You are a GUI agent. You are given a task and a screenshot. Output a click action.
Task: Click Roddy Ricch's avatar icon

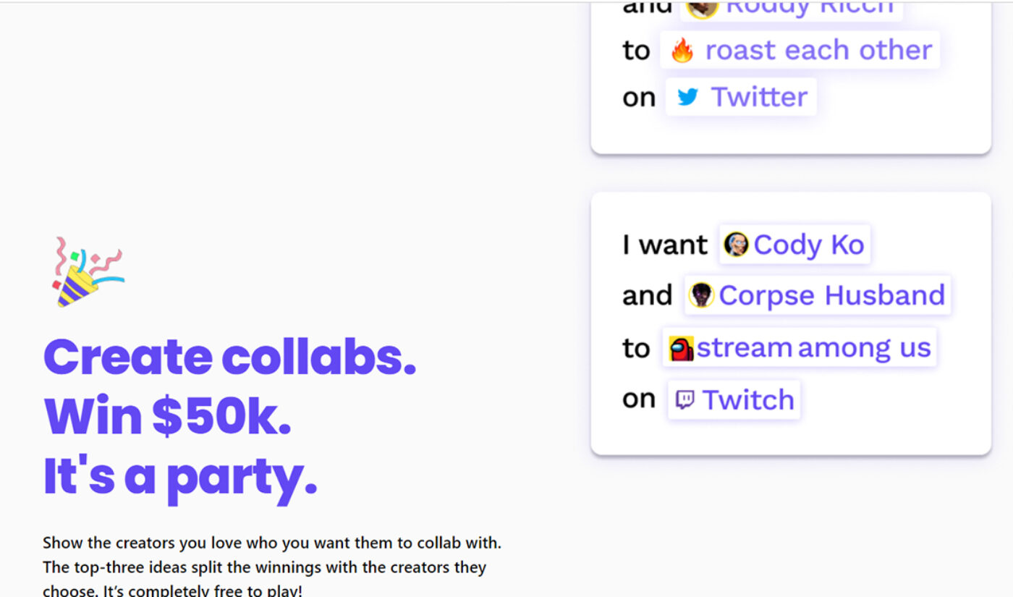(702, 9)
